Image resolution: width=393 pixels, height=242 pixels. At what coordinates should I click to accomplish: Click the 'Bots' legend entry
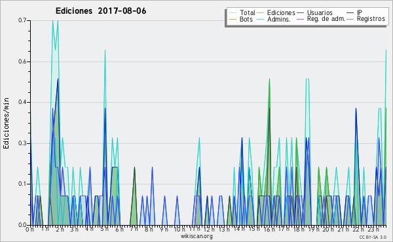241,19
